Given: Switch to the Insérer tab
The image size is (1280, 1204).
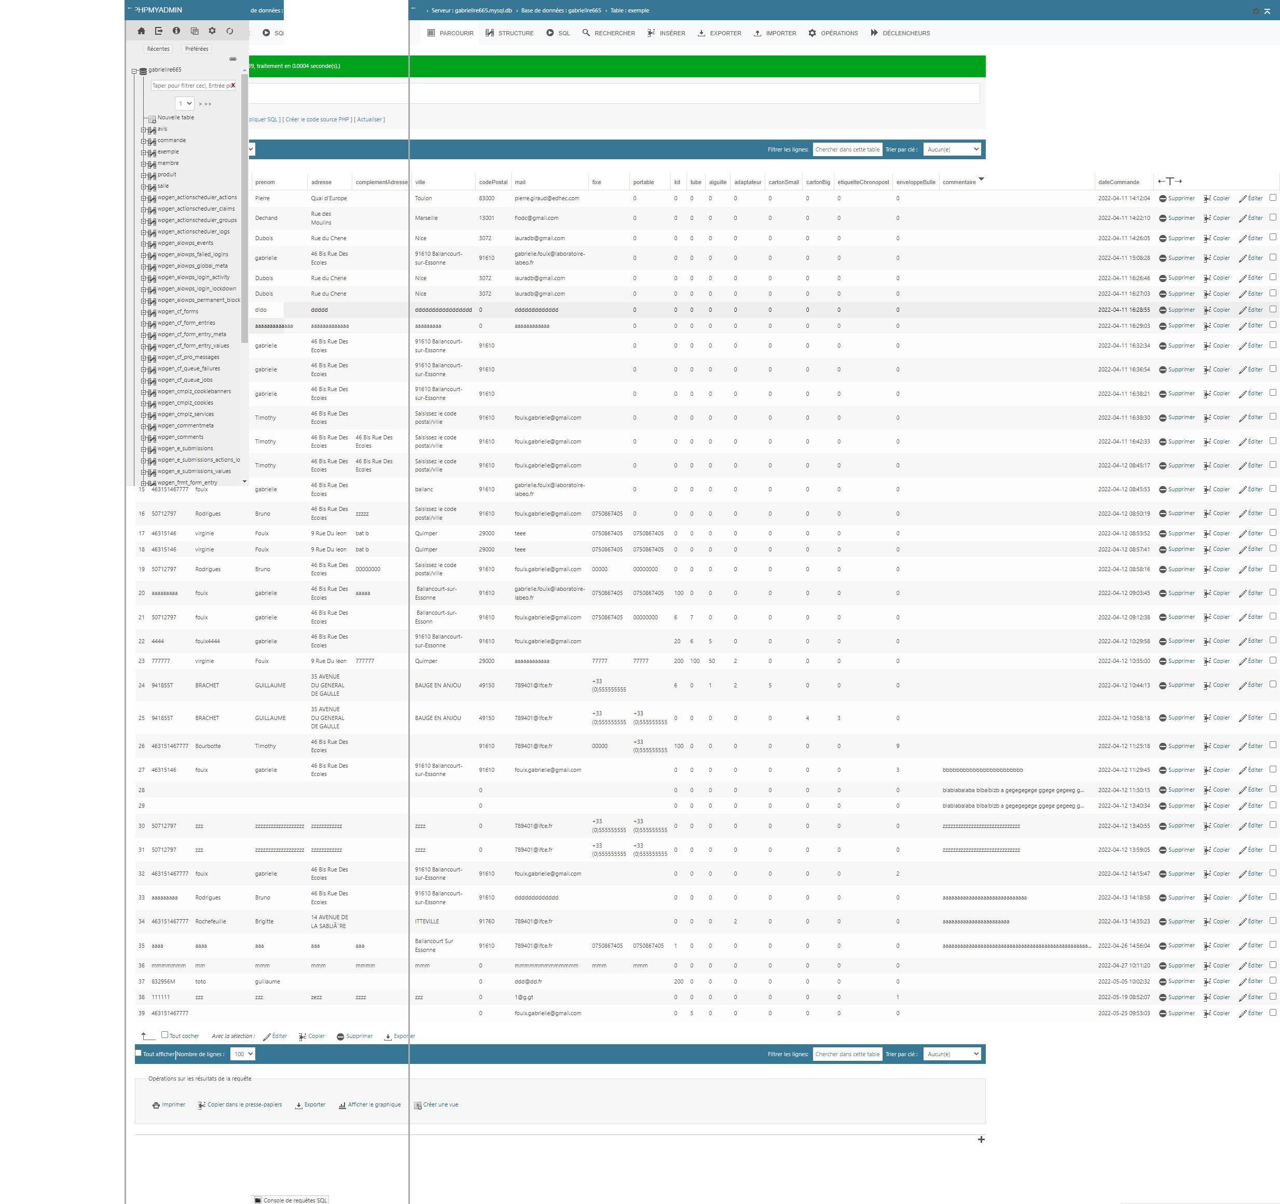Looking at the screenshot, I should click(x=666, y=34).
